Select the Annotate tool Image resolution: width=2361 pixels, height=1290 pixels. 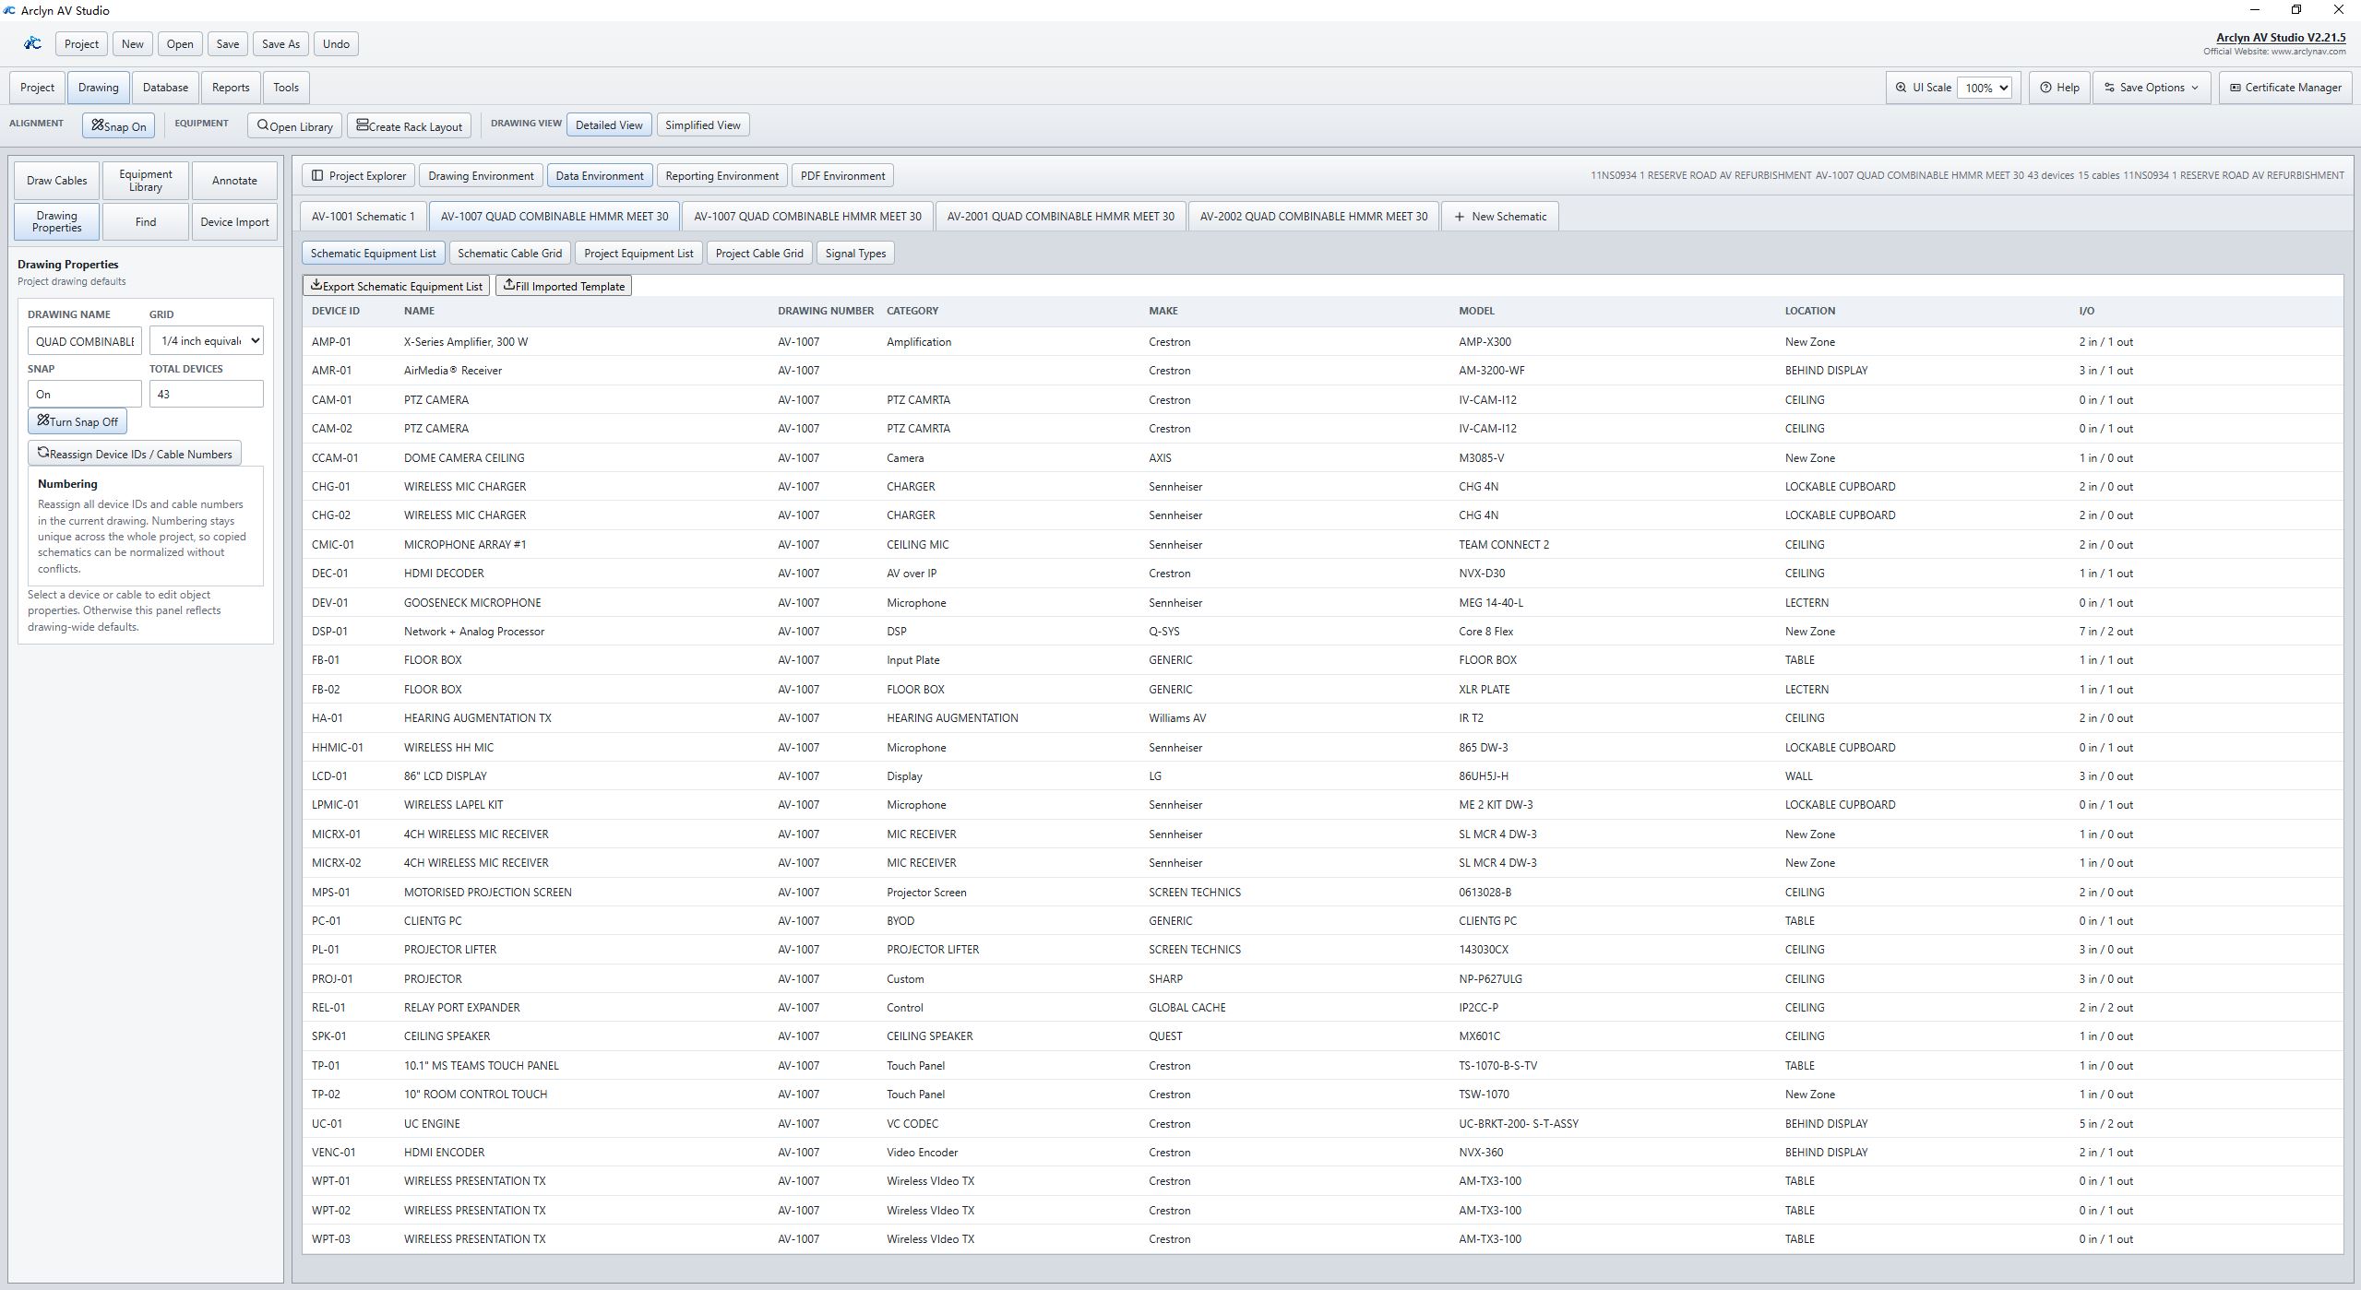point(234,181)
